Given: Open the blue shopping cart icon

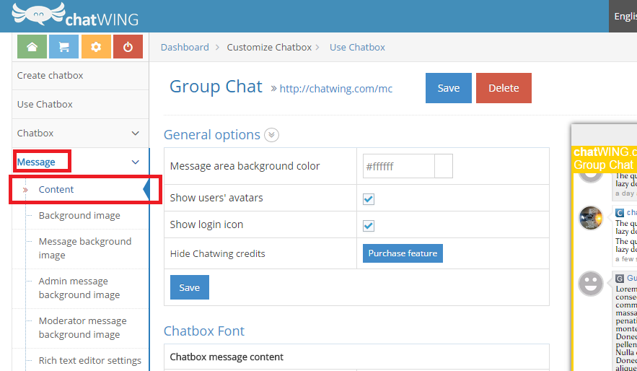Looking at the screenshot, I should 63,47.
